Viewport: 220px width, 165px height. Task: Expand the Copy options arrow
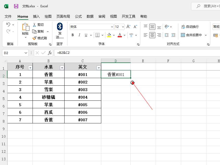pos(48,31)
